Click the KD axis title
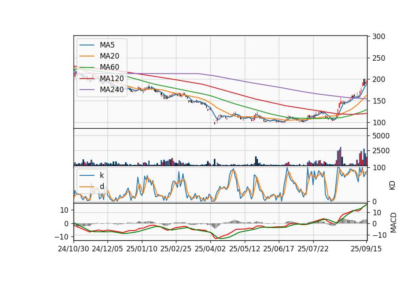 (x=392, y=185)
